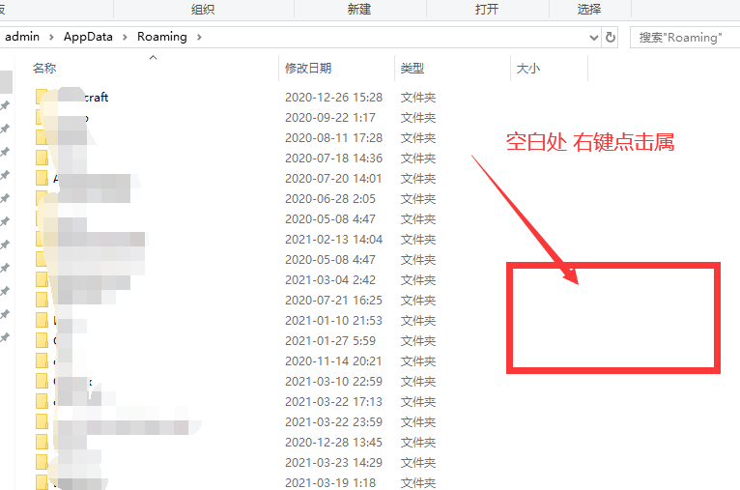Click folder icon dated 2021-03-19 1:18
This screenshot has width=740, height=490.
pos(42,482)
